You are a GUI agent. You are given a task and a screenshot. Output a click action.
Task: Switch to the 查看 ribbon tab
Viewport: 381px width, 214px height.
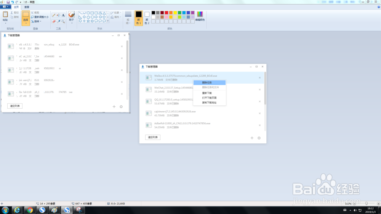[x=27, y=7]
